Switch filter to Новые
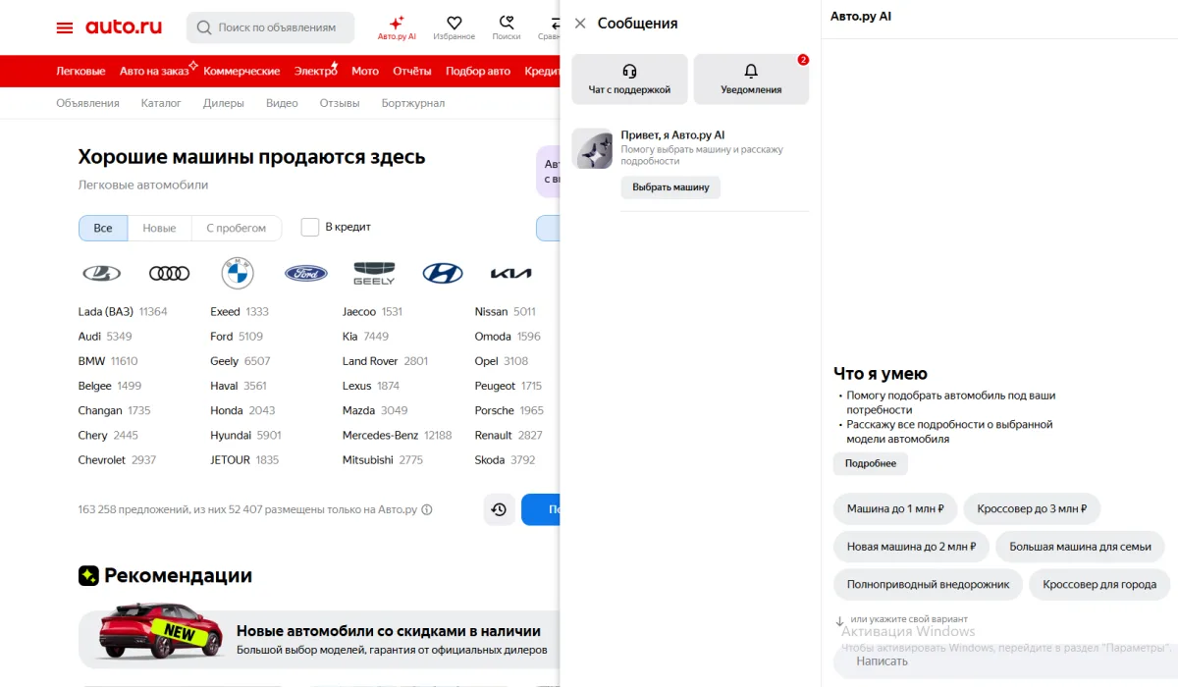This screenshot has width=1178, height=687. pyautogui.click(x=159, y=227)
